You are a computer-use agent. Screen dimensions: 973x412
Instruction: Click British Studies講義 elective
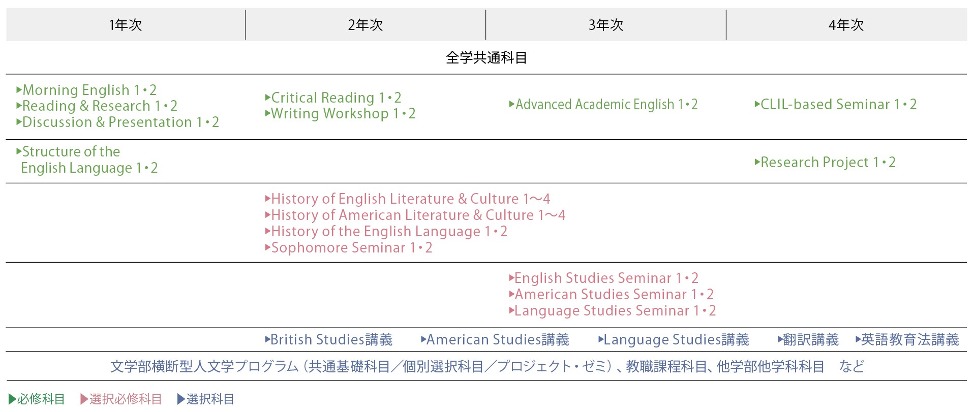[328, 340]
